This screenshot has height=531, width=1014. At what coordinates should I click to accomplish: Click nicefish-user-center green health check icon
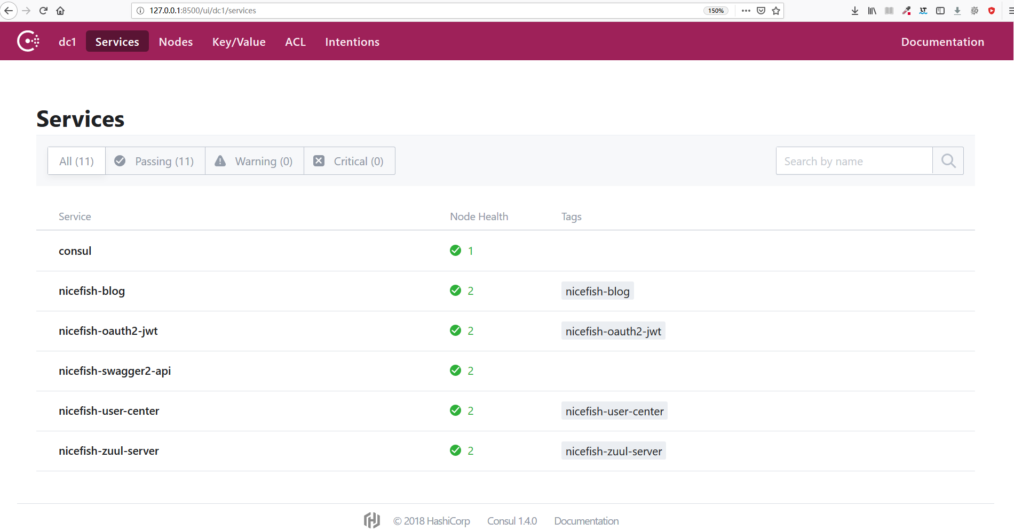click(455, 410)
